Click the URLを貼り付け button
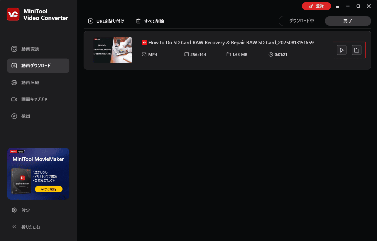The height and width of the screenshot is (241, 377). tap(106, 21)
